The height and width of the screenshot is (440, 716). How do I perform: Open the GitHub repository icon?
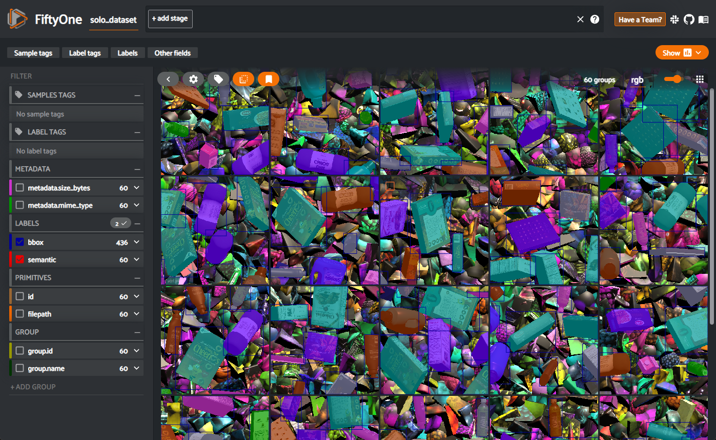coord(689,19)
